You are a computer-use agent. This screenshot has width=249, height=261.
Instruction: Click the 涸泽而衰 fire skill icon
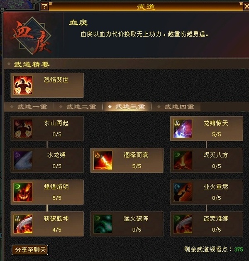coord(103,160)
